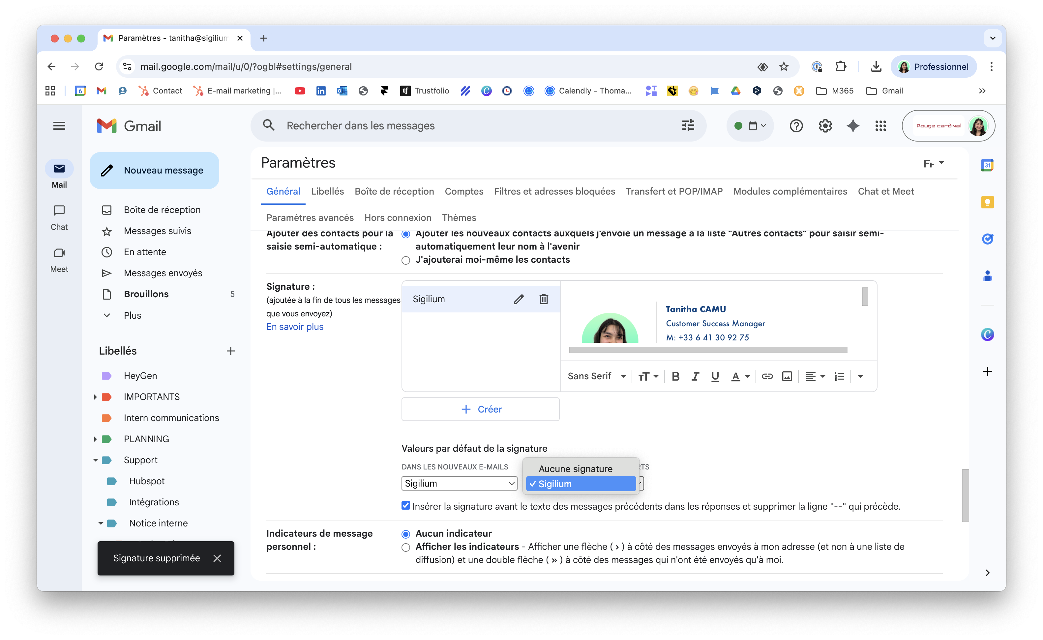Uncheck insert signature before quoted text checkbox
Screen dimensions: 1043x640
405,505
